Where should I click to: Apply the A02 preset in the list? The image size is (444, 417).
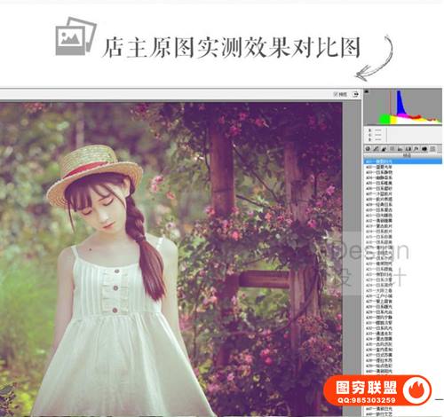click(x=403, y=167)
